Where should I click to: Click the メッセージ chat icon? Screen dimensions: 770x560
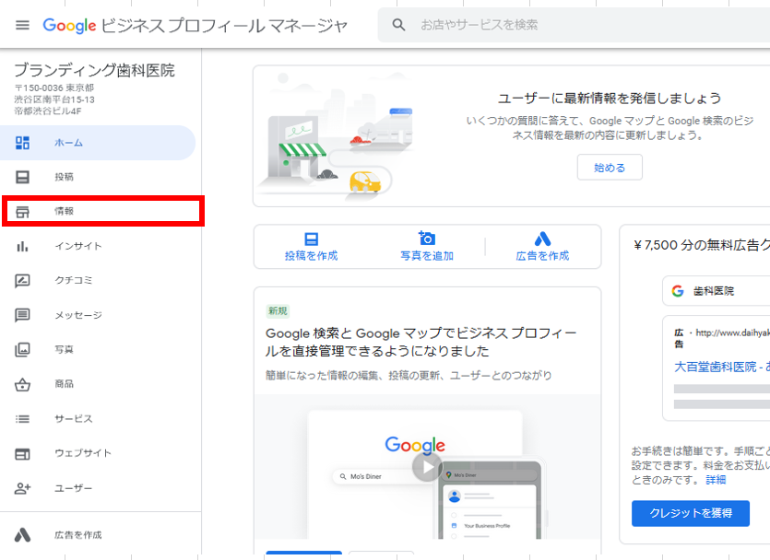[x=22, y=315]
